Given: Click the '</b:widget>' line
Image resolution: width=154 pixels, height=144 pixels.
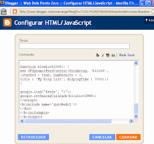Looking at the screenshot, I should [31, 117].
